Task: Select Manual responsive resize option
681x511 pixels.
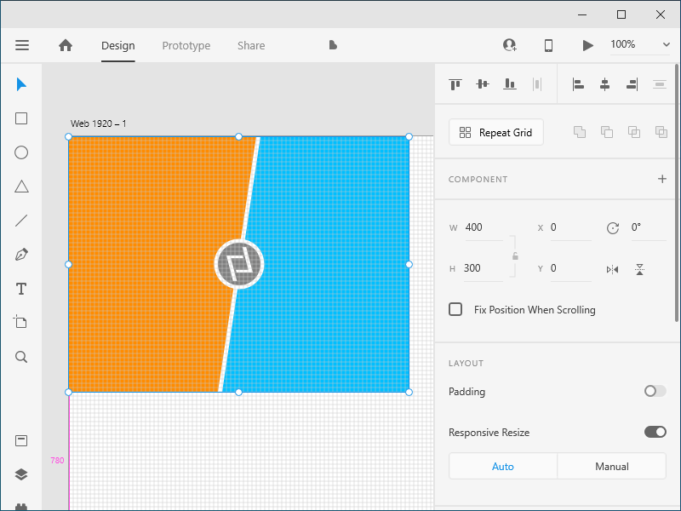Action: [x=611, y=466]
